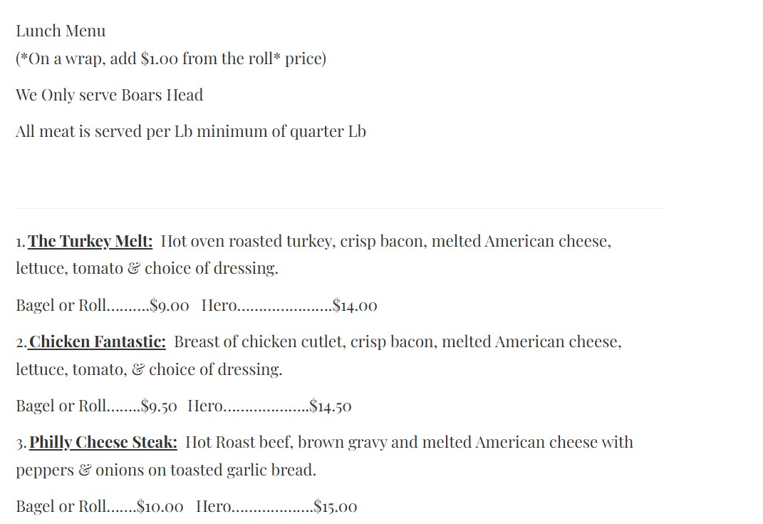Open the "Philly Cheese Steak:" underlined title
The height and width of the screenshot is (524, 763).
coord(103,442)
